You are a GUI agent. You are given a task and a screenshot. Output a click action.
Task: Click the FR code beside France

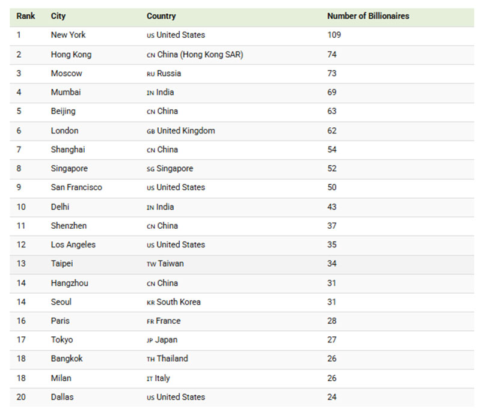pyautogui.click(x=150, y=321)
